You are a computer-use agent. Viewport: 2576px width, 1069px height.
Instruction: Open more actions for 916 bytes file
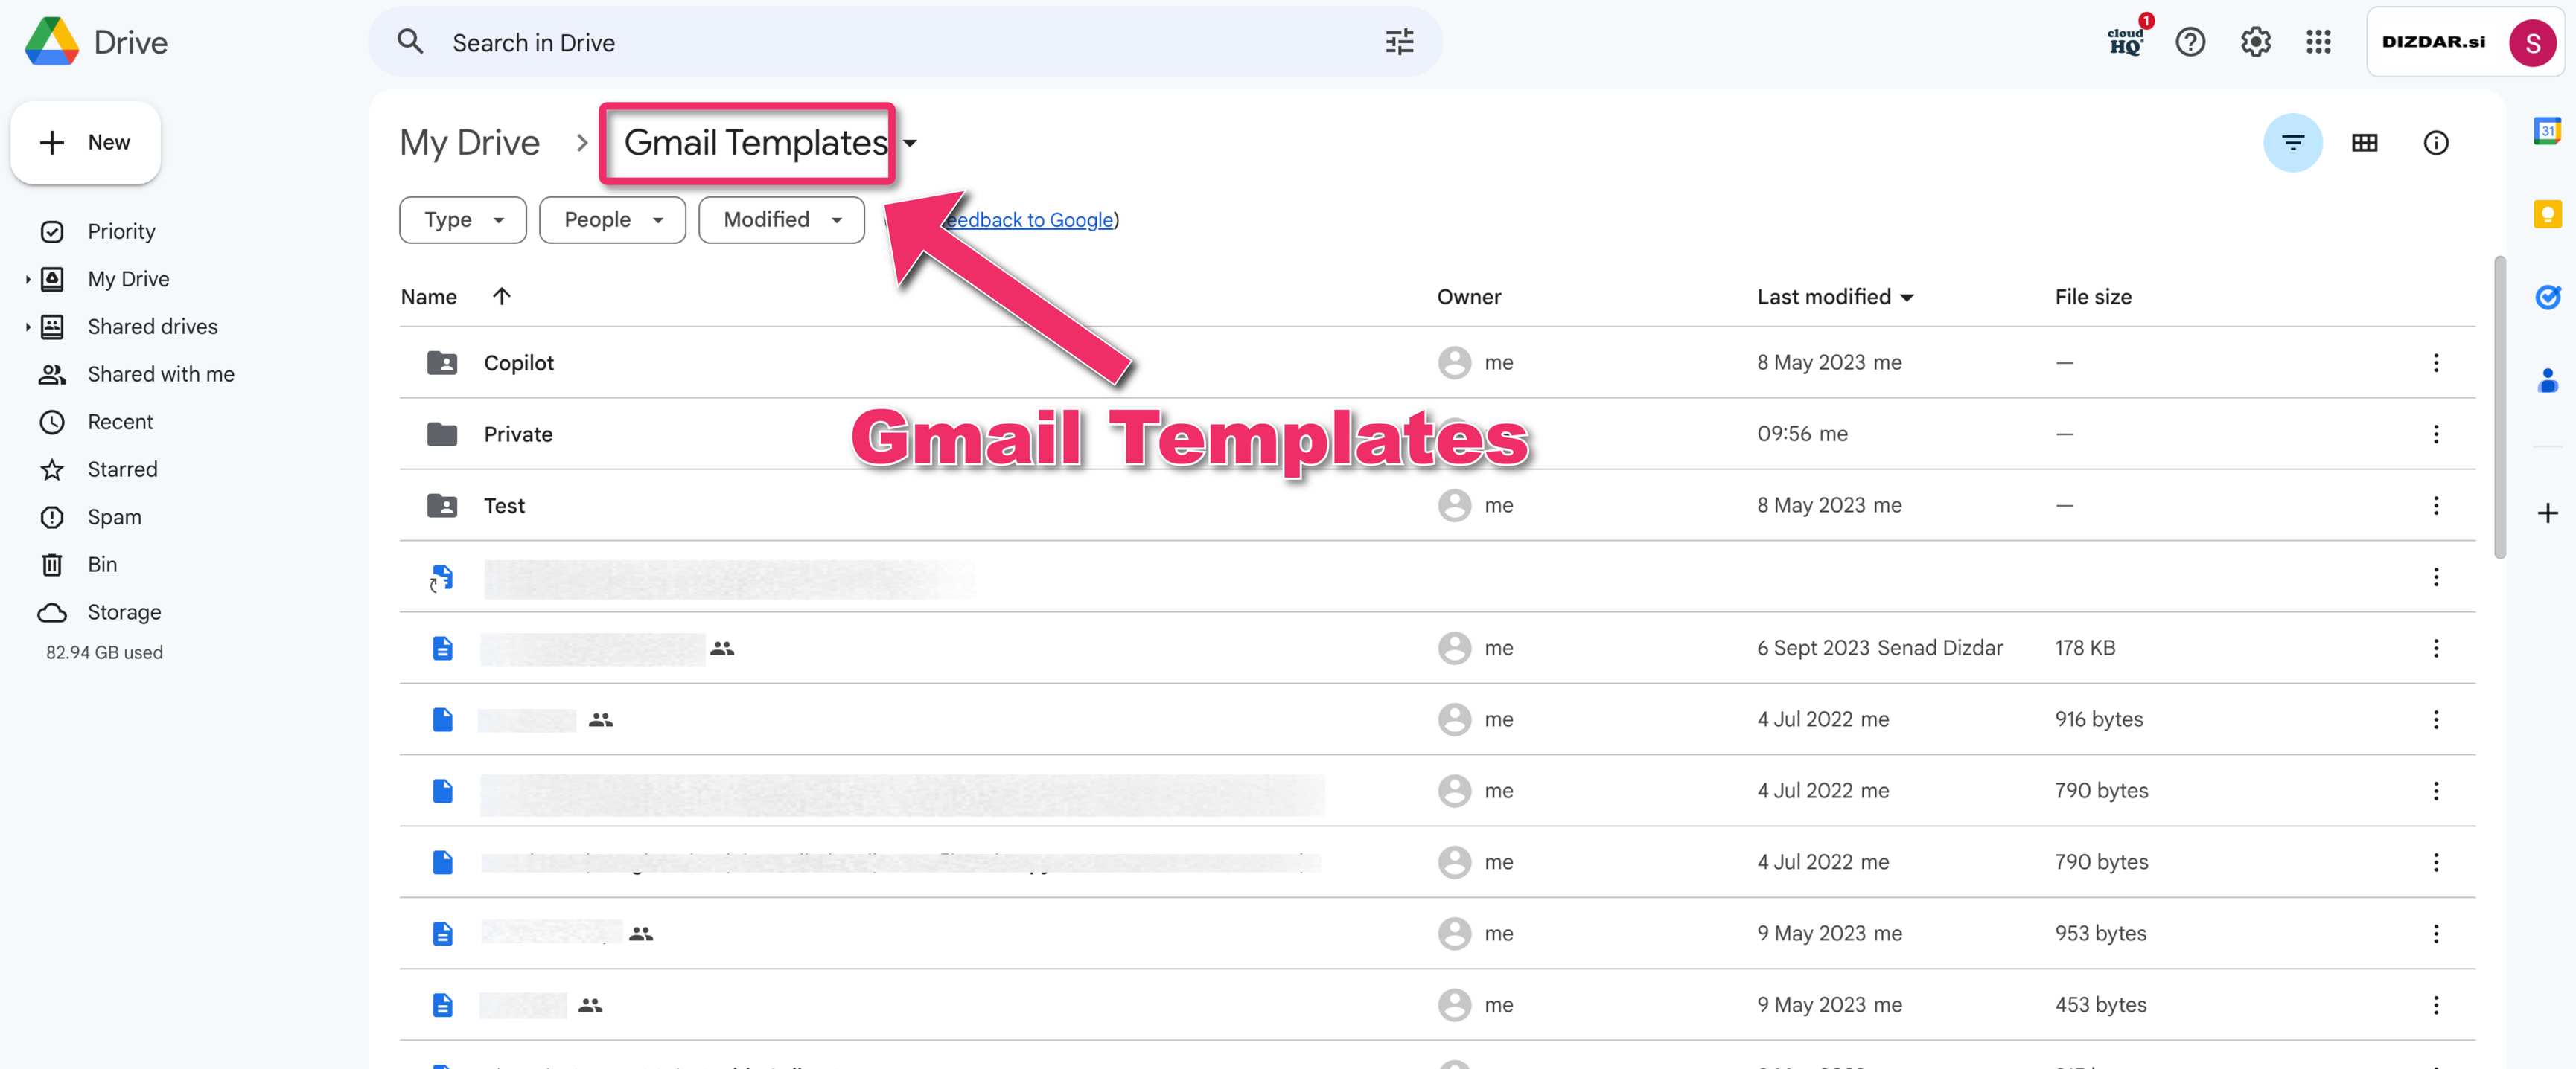(2436, 719)
